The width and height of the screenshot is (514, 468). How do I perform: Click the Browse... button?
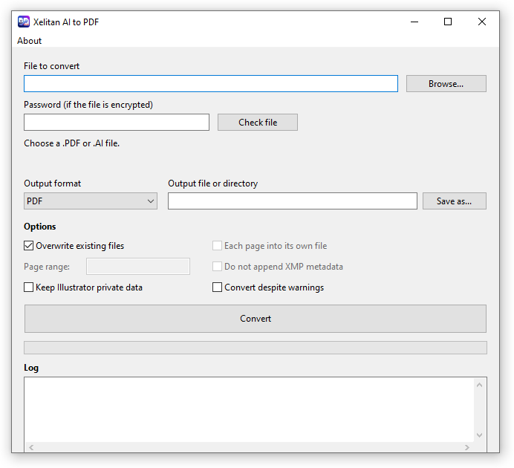[x=446, y=83]
